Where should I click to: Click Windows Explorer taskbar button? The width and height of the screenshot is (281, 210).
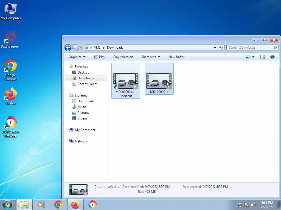(24, 205)
